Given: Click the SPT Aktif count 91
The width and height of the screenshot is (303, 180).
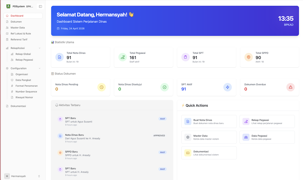Looking at the screenshot, I should click(x=183, y=89).
